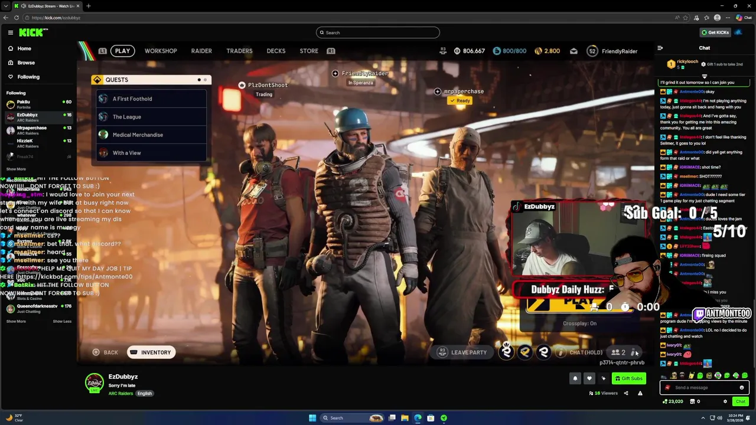The width and height of the screenshot is (756, 425).
Task: Click the level 52 FriendlyRaider profile
Action: (x=612, y=51)
